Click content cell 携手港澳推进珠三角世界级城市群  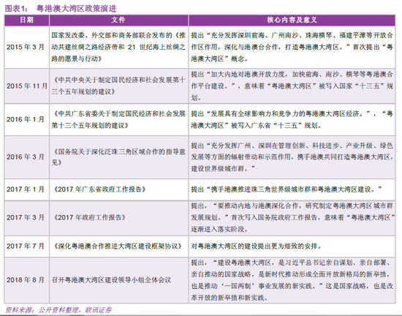pos(292,189)
